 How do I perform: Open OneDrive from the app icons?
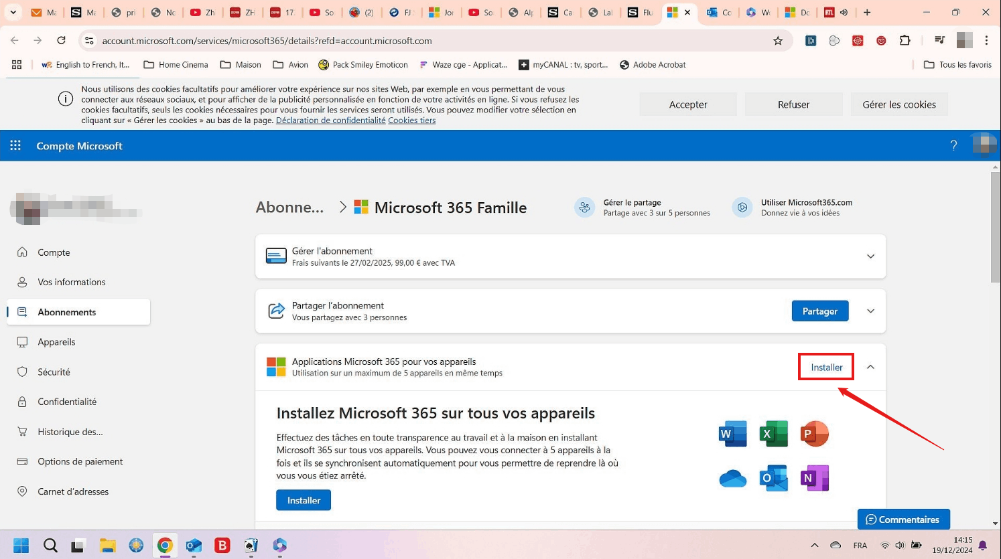pos(732,477)
